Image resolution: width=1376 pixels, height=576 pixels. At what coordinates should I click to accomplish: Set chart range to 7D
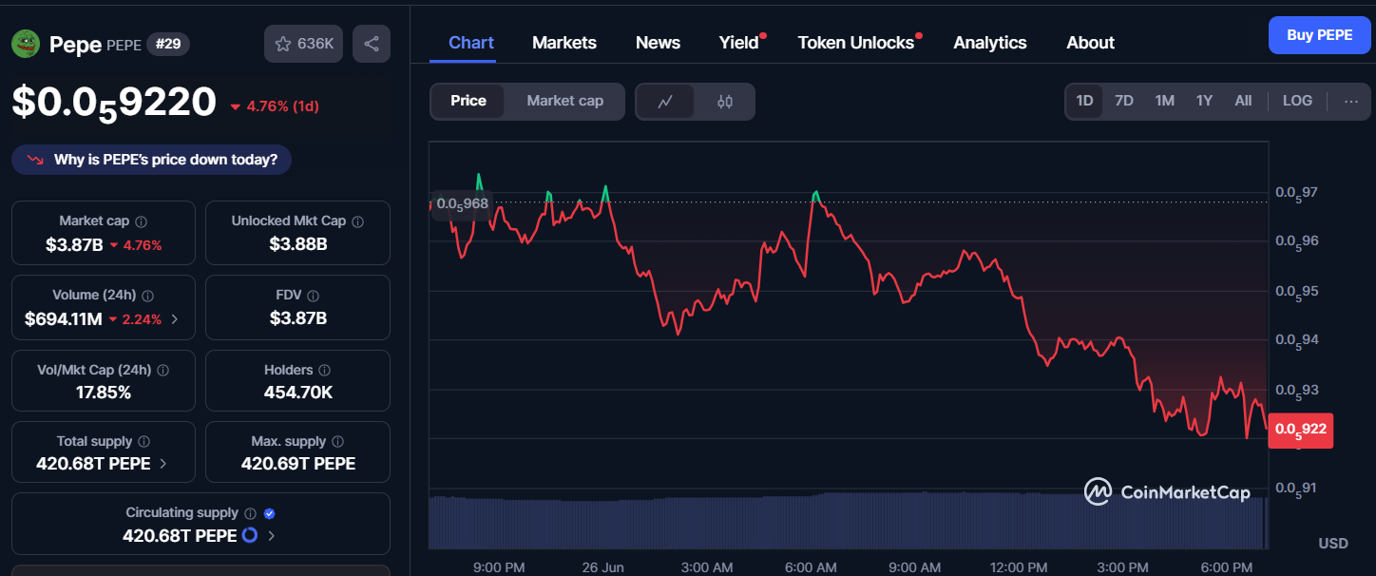tap(1124, 101)
